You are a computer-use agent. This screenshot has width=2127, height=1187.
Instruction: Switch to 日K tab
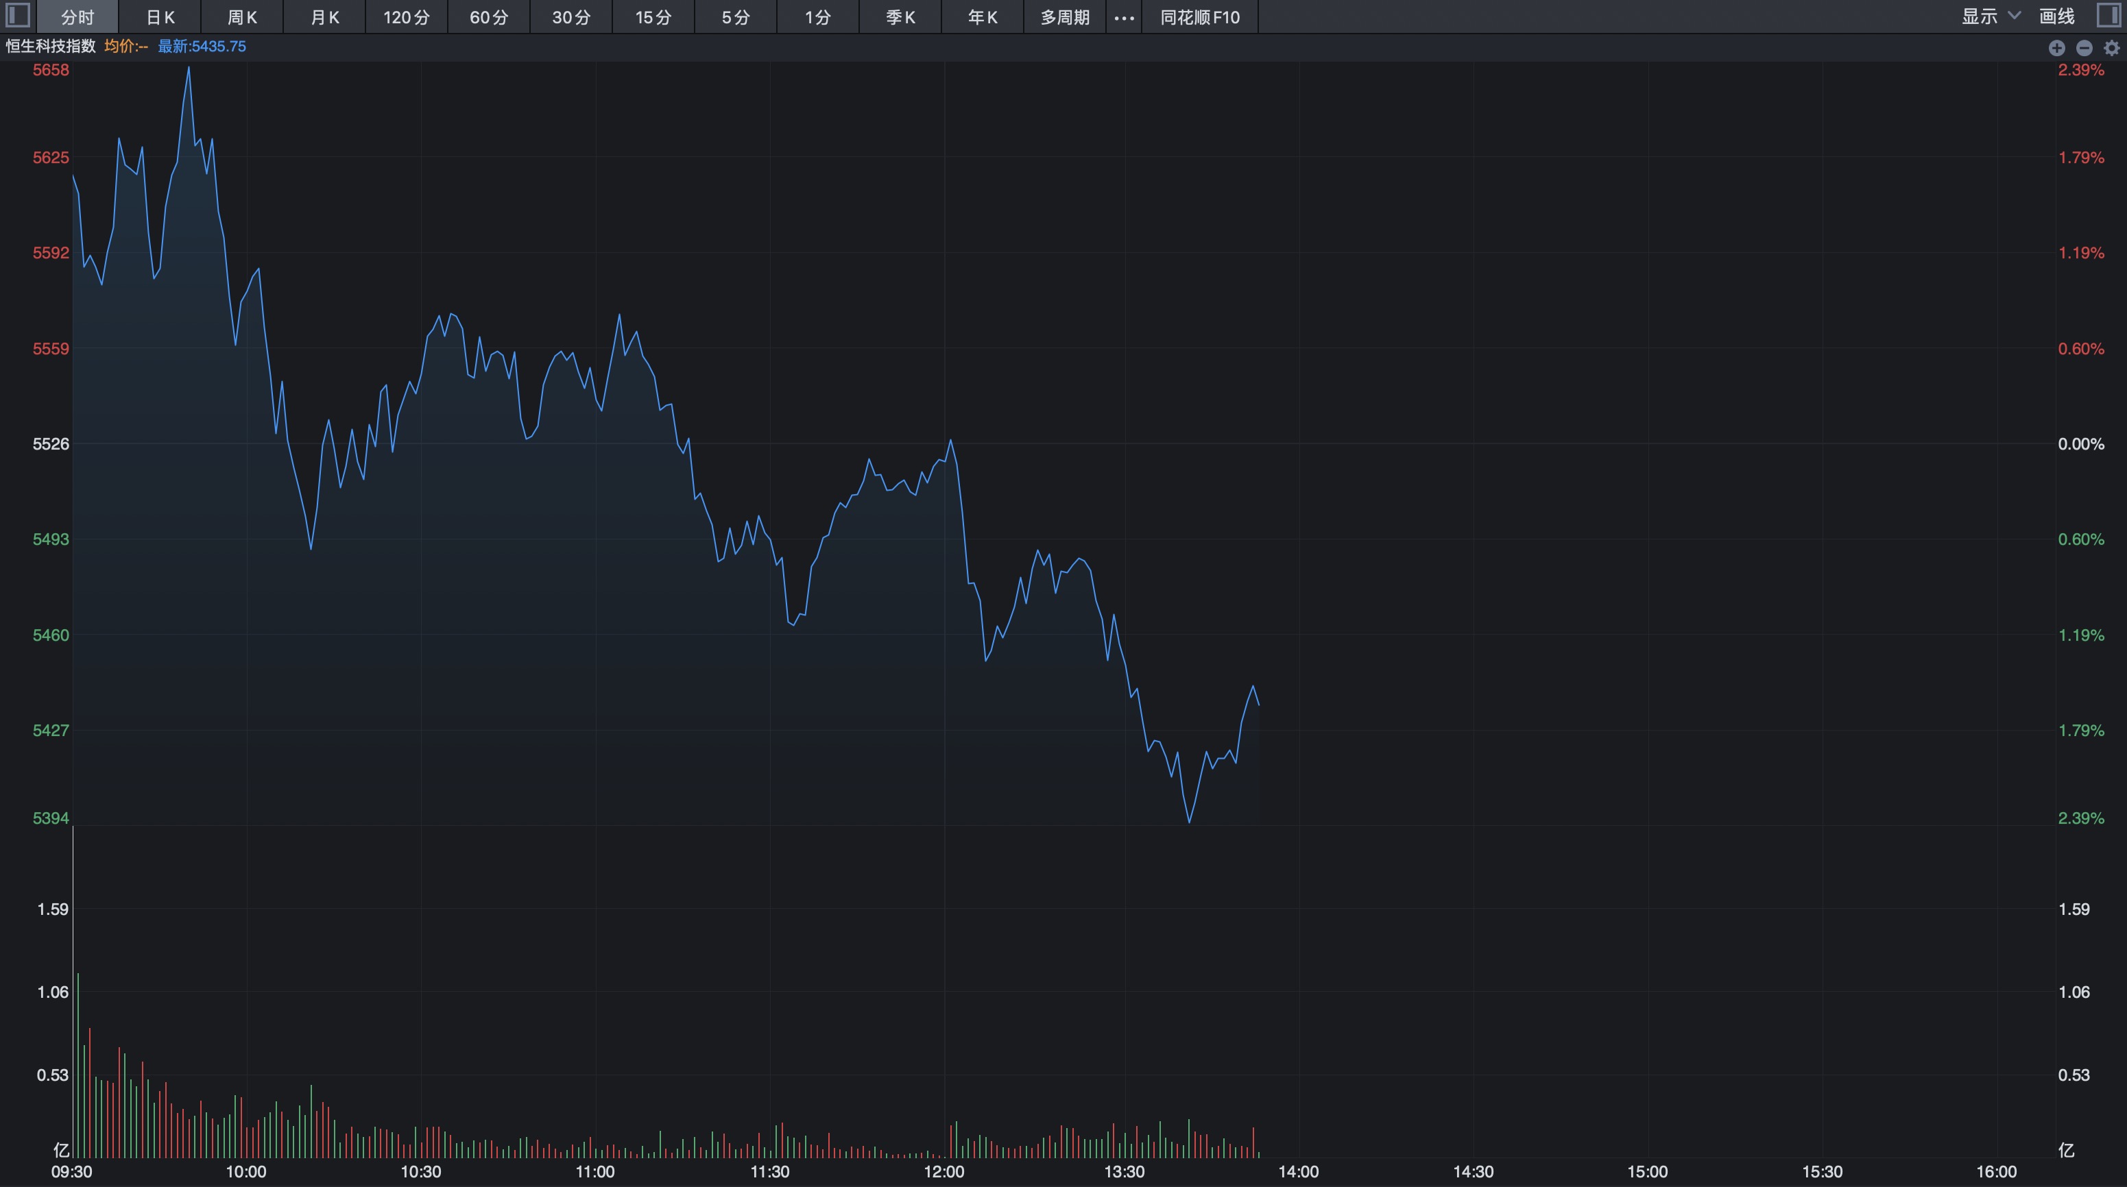click(x=160, y=17)
